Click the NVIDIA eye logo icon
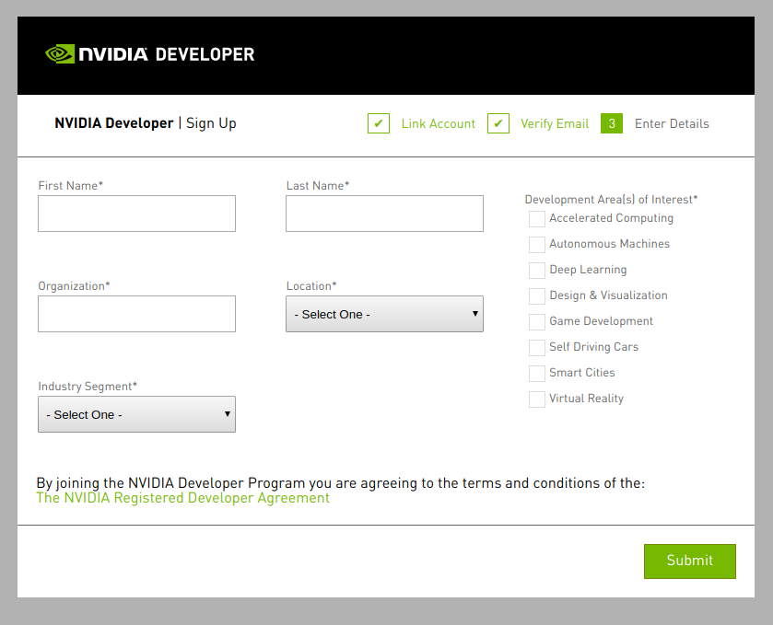This screenshot has width=773, height=625. [x=60, y=54]
